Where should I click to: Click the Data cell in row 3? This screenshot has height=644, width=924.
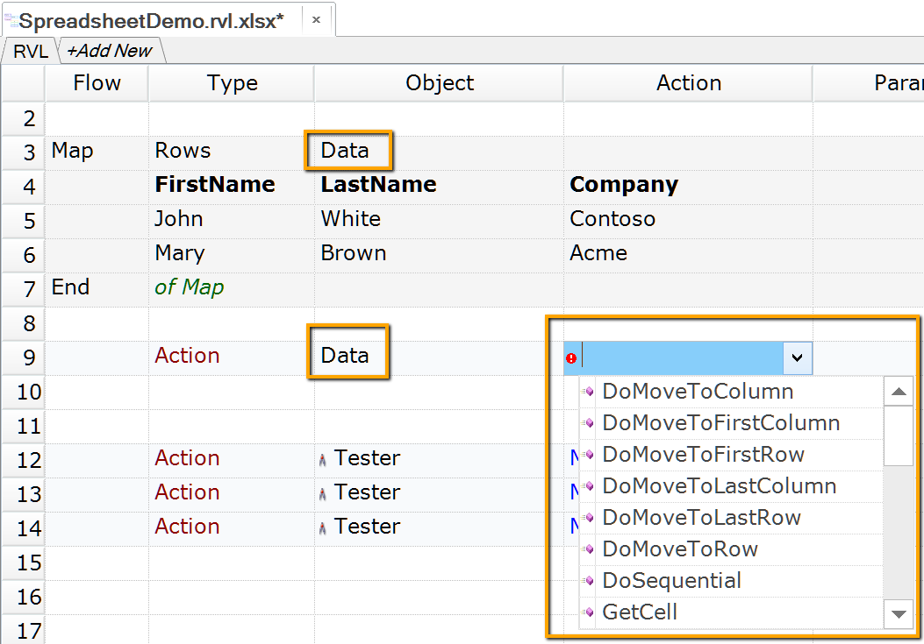click(346, 151)
